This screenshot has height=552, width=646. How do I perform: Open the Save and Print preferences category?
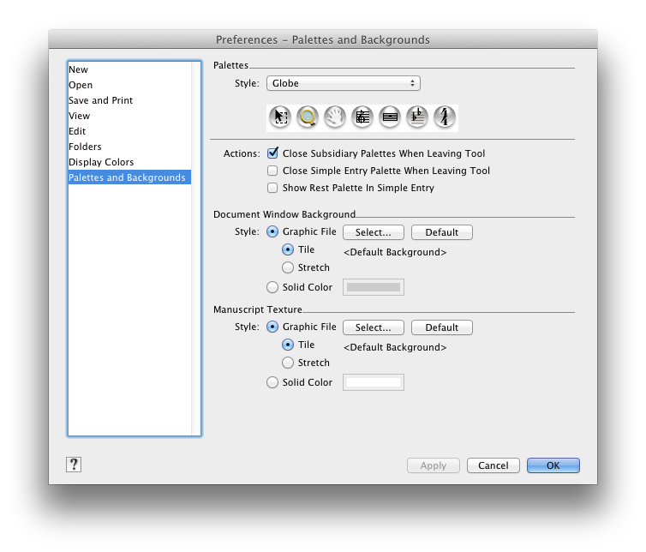point(129,100)
